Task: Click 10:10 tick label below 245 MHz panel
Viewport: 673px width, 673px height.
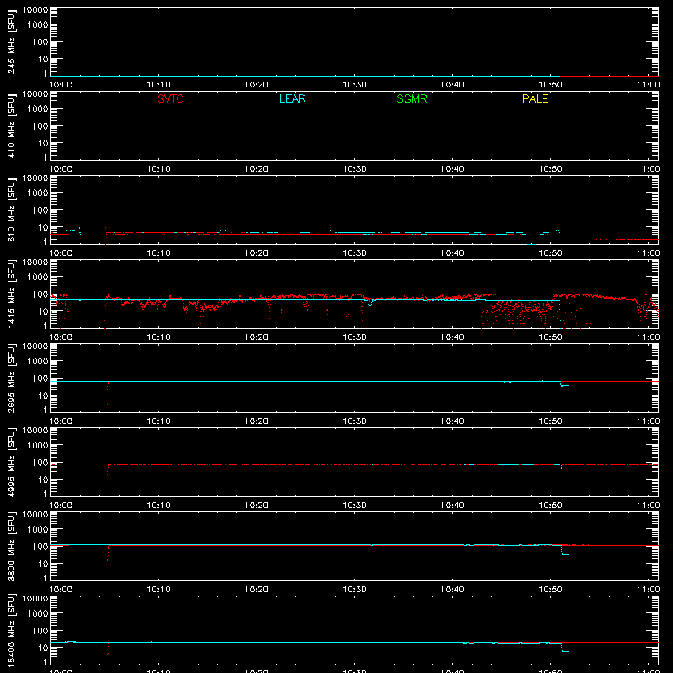Action: pos(158,85)
